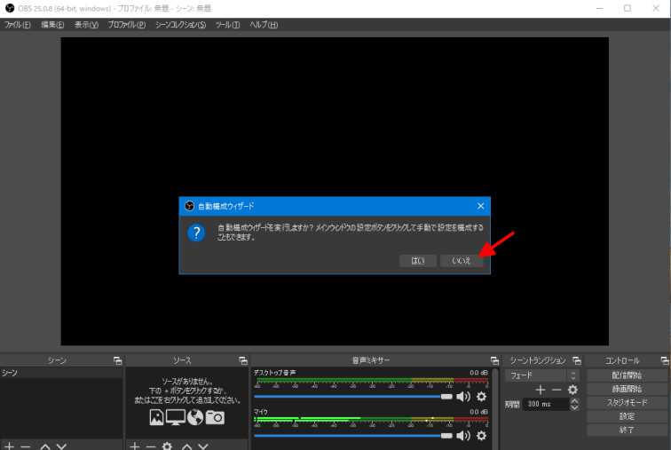Select the シーン item in scene list
Image resolution: width=671 pixels, height=450 pixels.
pyautogui.click(x=61, y=373)
